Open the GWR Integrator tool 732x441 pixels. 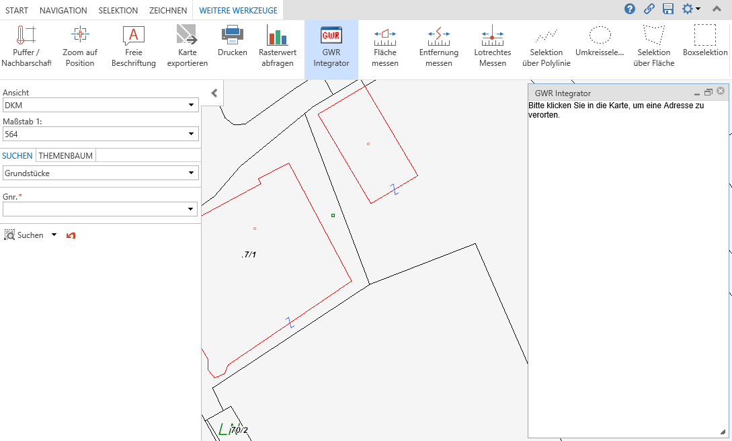coord(331,45)
